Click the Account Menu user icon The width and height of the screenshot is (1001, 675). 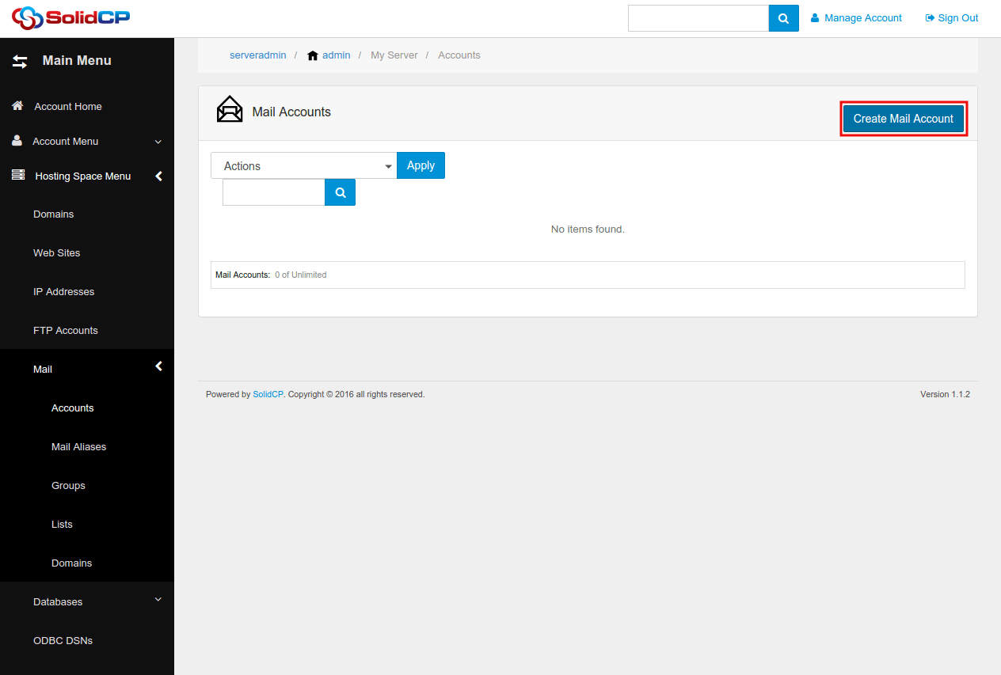coord(17,140)
